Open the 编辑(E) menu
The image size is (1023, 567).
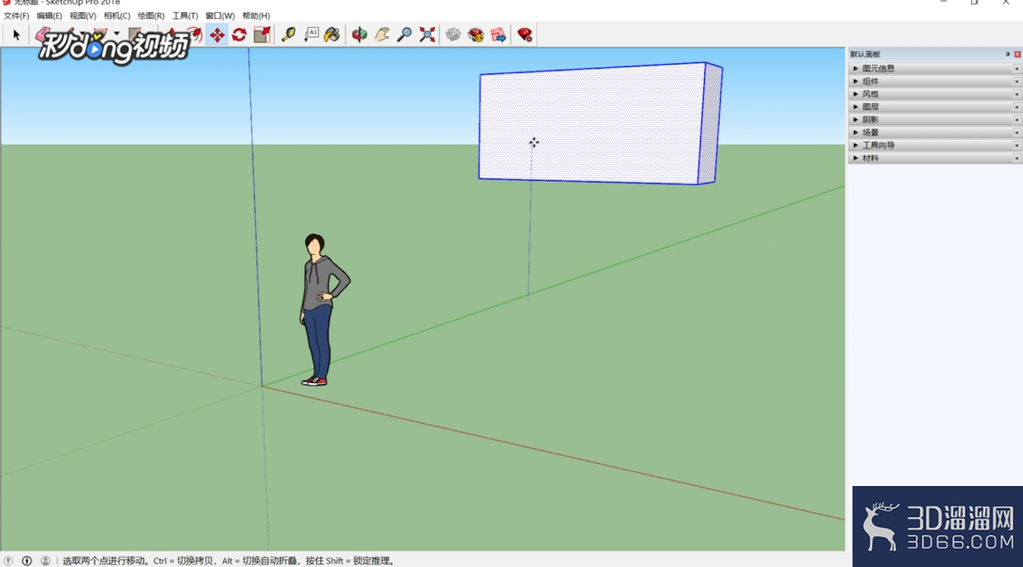tap(49, 16)
